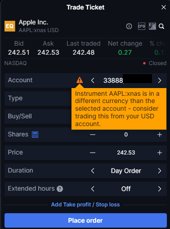
Task: Decrease the Shares quantity with minus
Action: pos(93,135)
